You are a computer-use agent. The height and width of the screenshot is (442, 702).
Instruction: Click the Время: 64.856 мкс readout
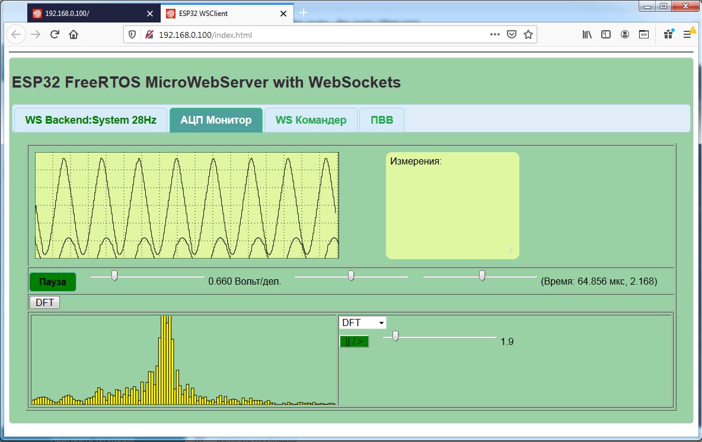coord(599,282)
